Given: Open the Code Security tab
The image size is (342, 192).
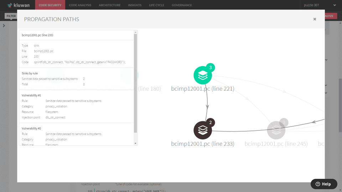Looking at the screenshot, I should 50,5.
